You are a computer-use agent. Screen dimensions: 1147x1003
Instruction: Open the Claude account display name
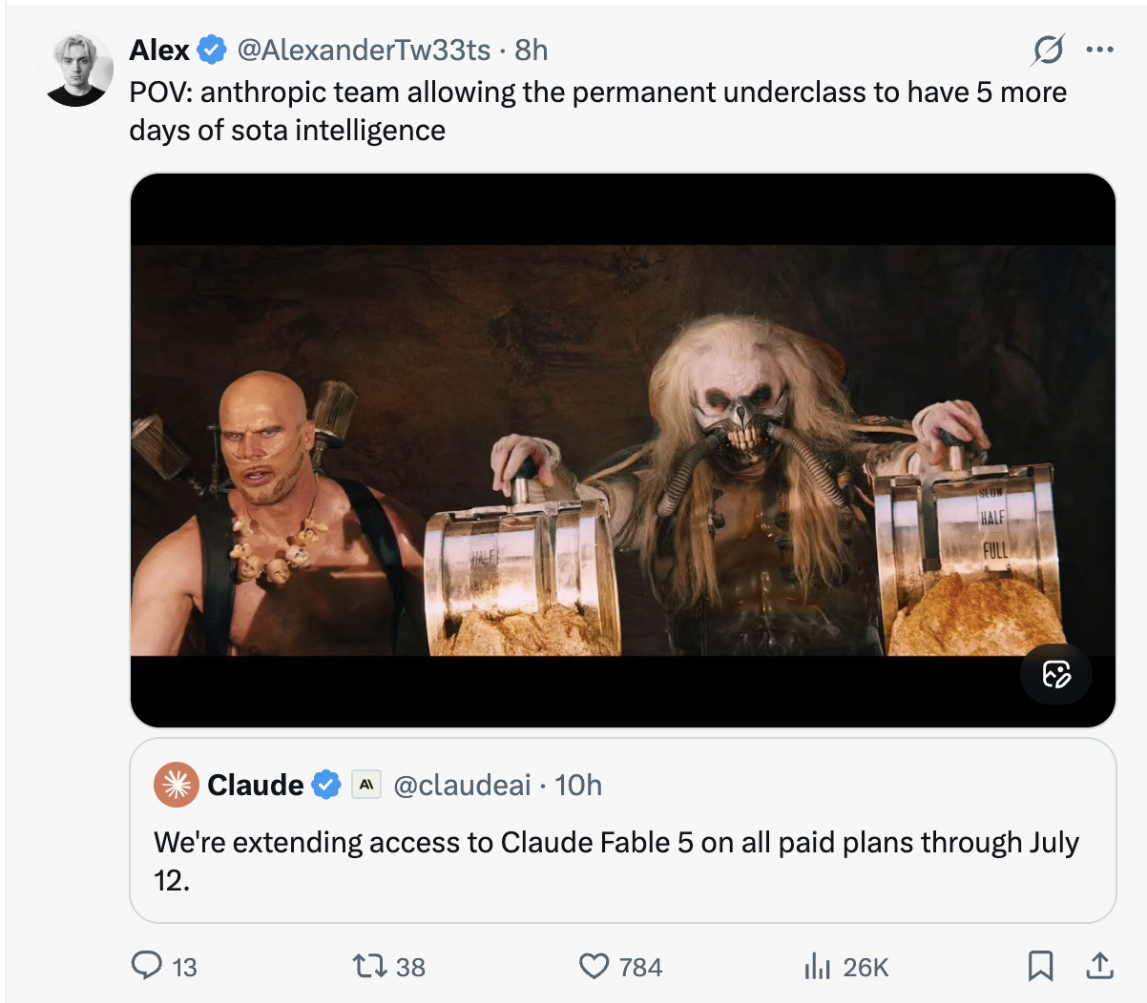tap(255, 785)
